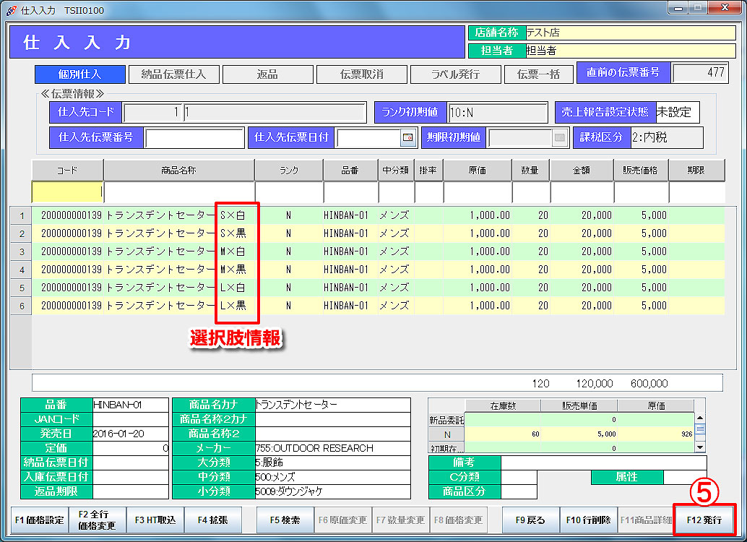This screenshot has width=747, height=542.
Task: Select row 3 header in the item grid
Action: coord(22,251)
